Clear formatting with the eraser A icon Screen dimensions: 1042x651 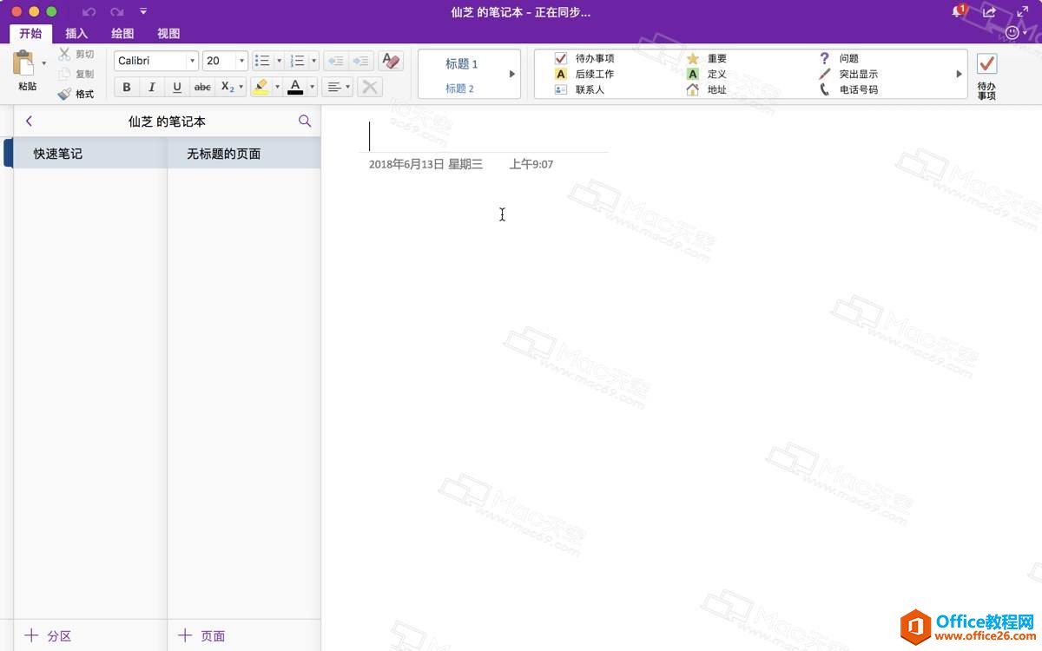point(391,61)
